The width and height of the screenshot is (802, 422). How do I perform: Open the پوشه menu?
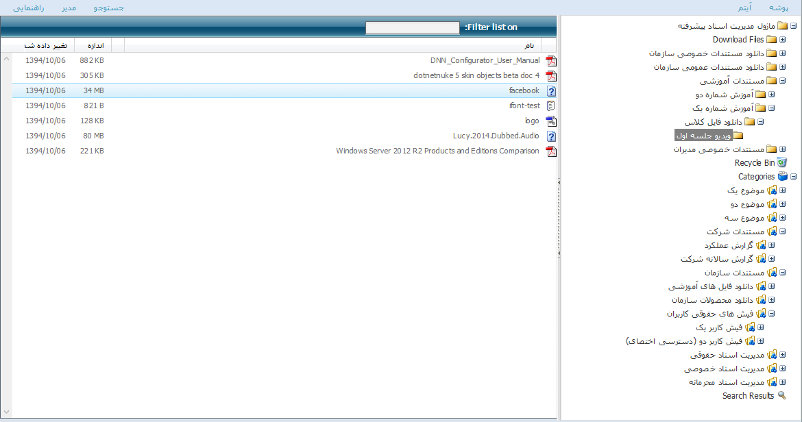pos(779,8)
